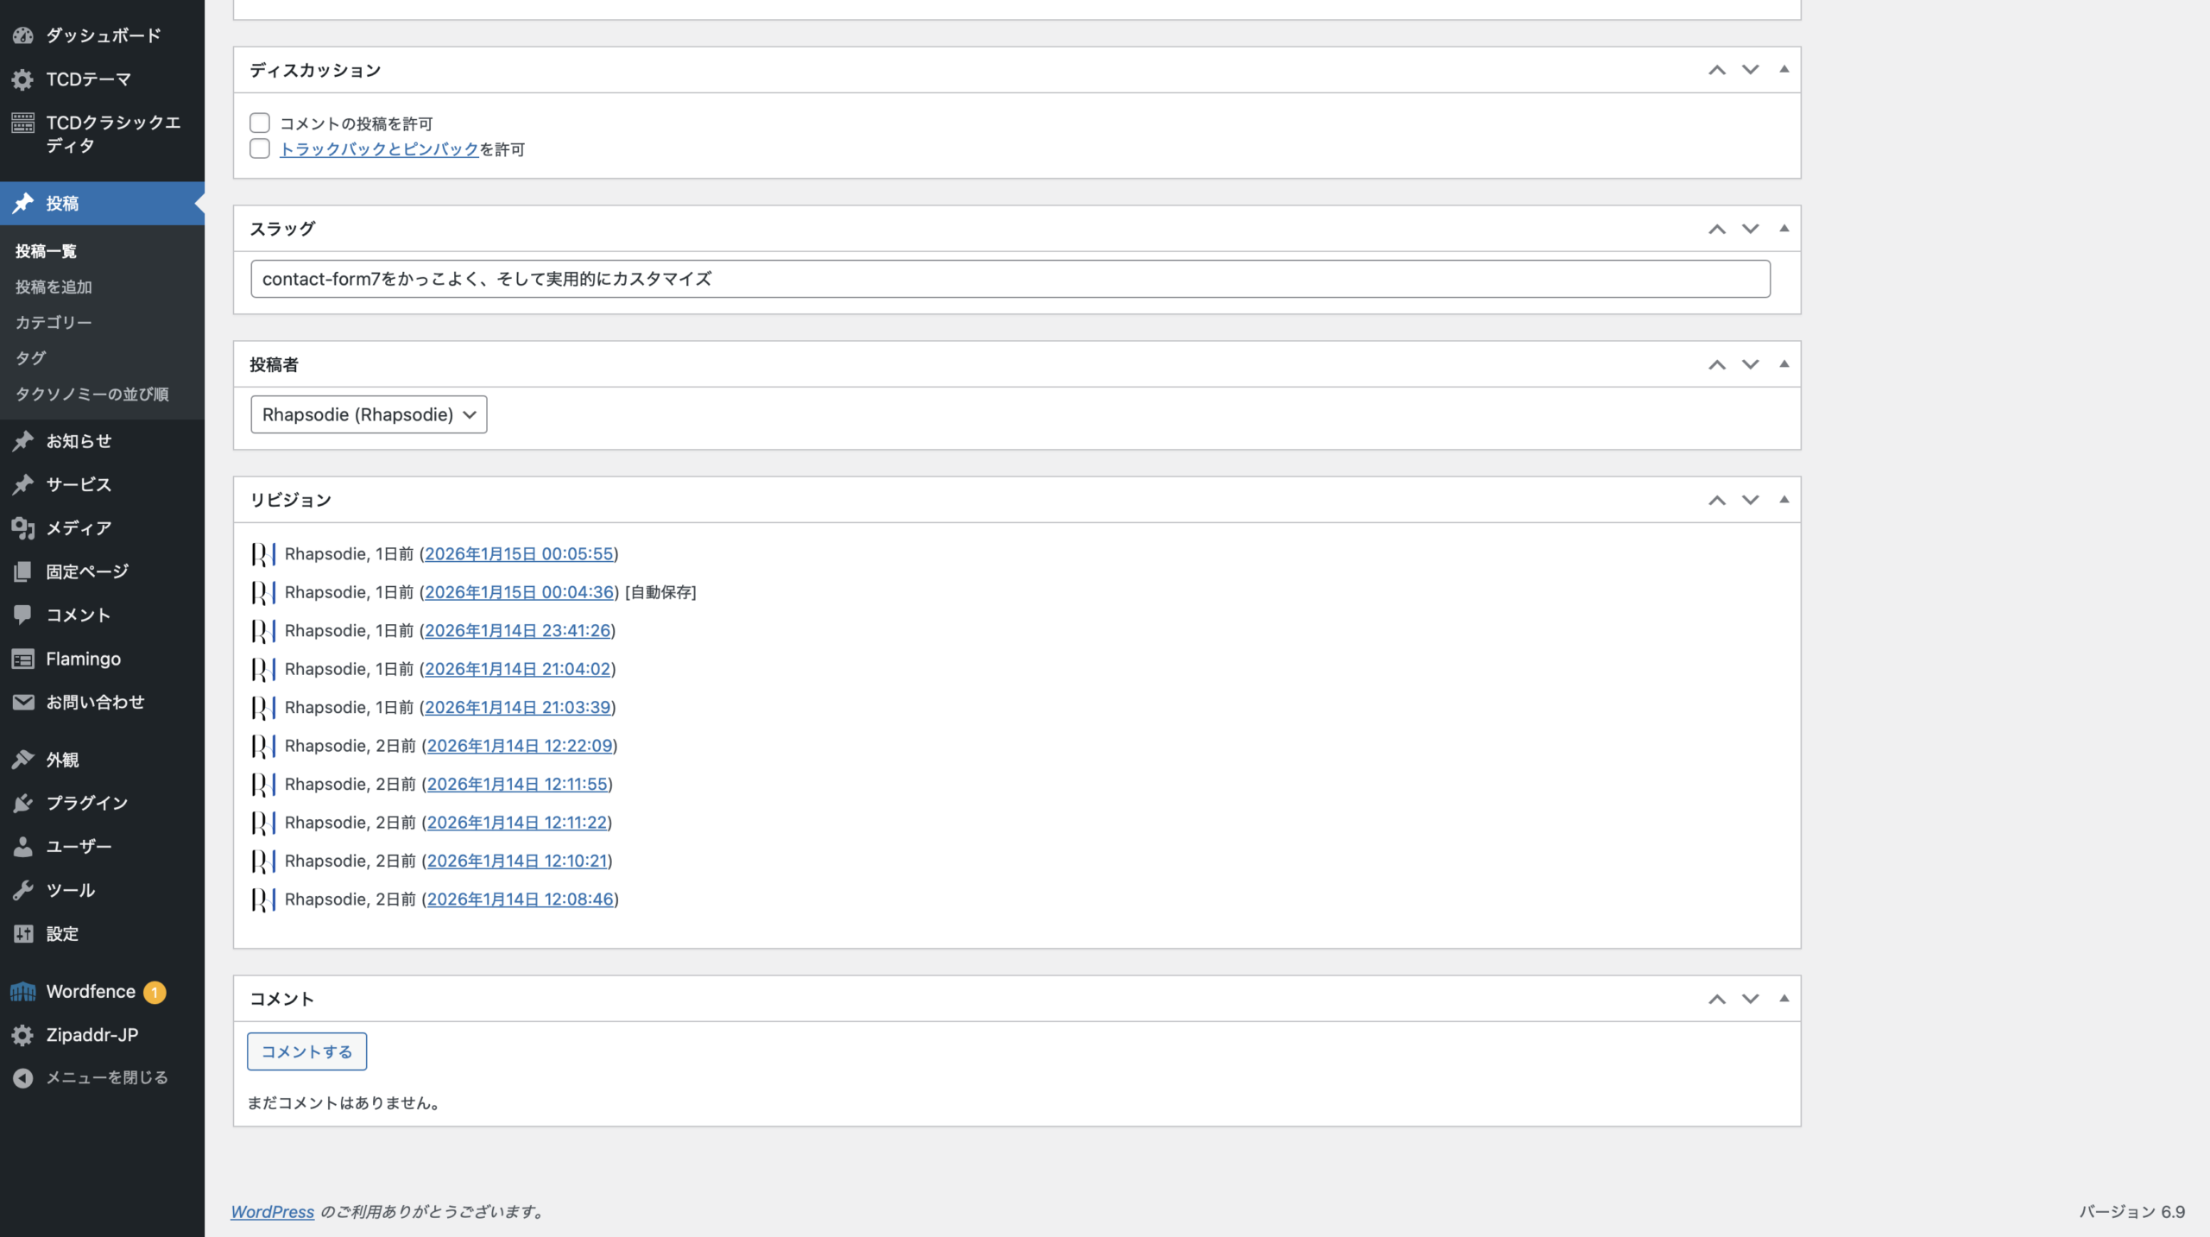Screen dimensions: 2210x1237
Task: Click the collapse menu arrow icon
Action: (23, 1078)
